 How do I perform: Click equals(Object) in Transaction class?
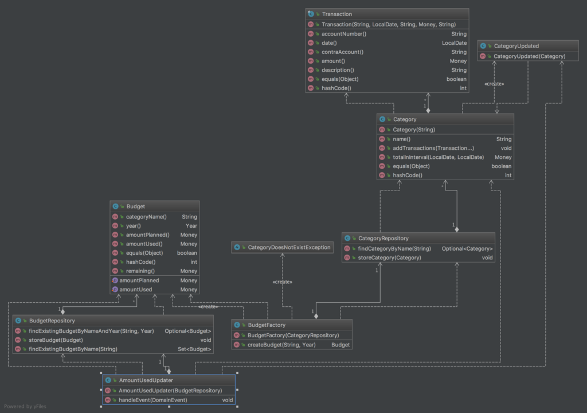pos(387,79)
